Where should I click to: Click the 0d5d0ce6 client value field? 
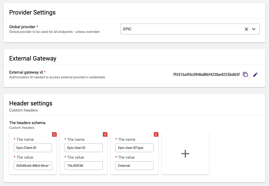[33, 166]
